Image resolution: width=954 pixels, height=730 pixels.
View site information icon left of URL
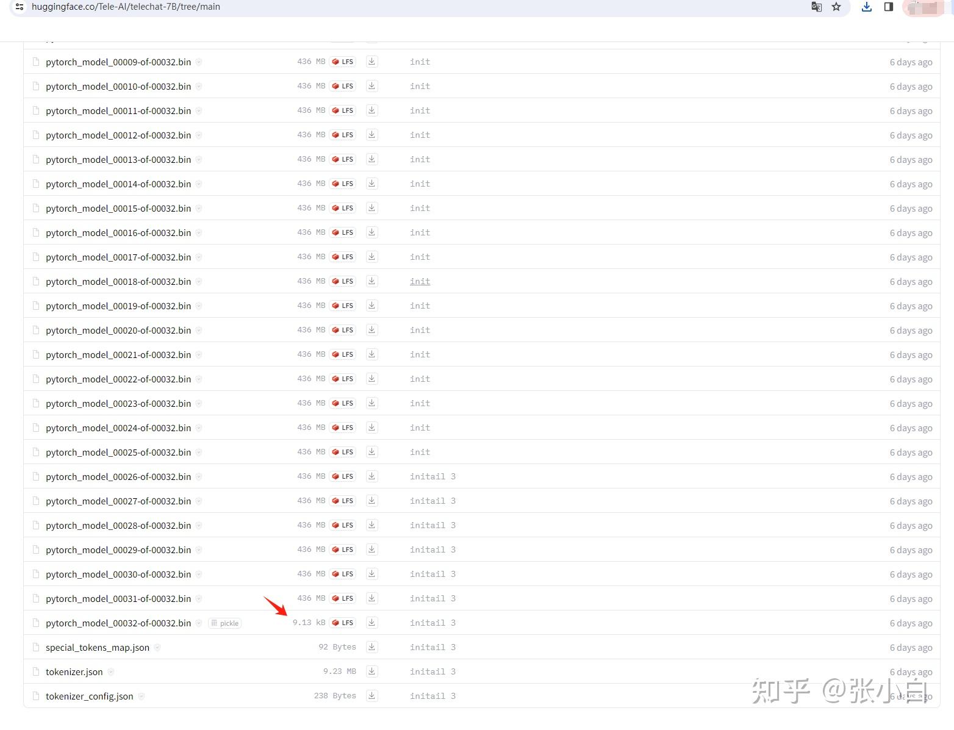point(20,7)
